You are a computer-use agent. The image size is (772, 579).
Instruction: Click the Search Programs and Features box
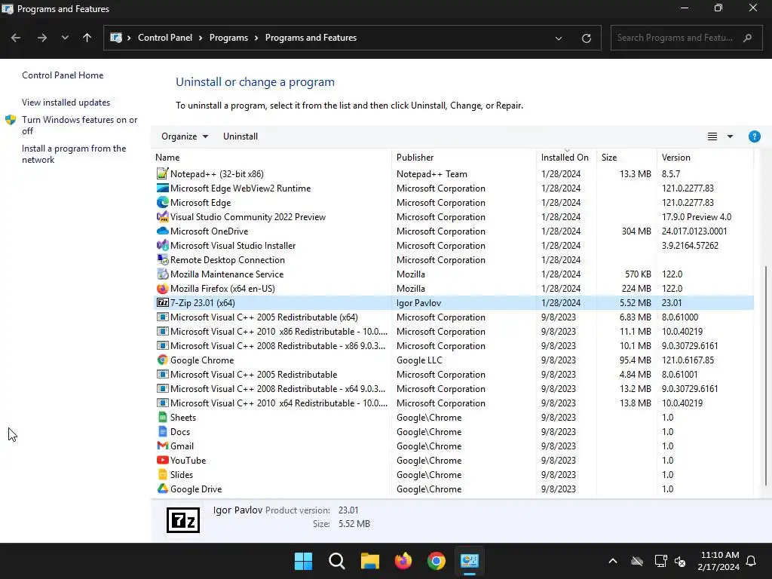pyautogui.click(x=686, y=38)
